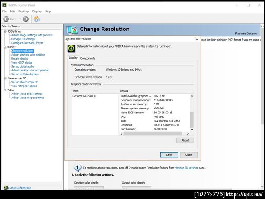
Task: Click the details horizontal scroll left arrow
Action: coord(121,134)
